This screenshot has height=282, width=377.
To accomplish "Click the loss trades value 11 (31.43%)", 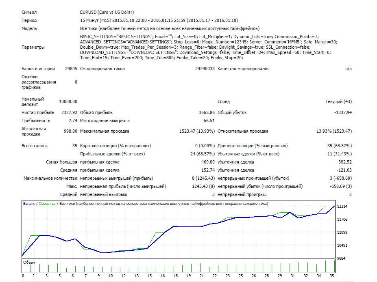I will [x=340, y=154].
